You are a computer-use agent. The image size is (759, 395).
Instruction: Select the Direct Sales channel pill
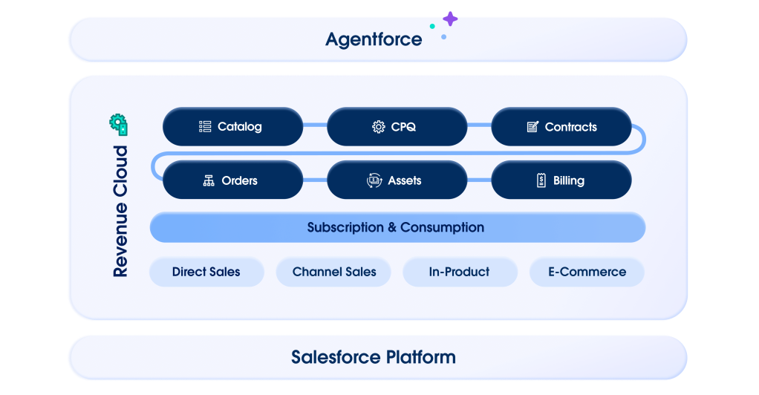click(x=206, y=272)
